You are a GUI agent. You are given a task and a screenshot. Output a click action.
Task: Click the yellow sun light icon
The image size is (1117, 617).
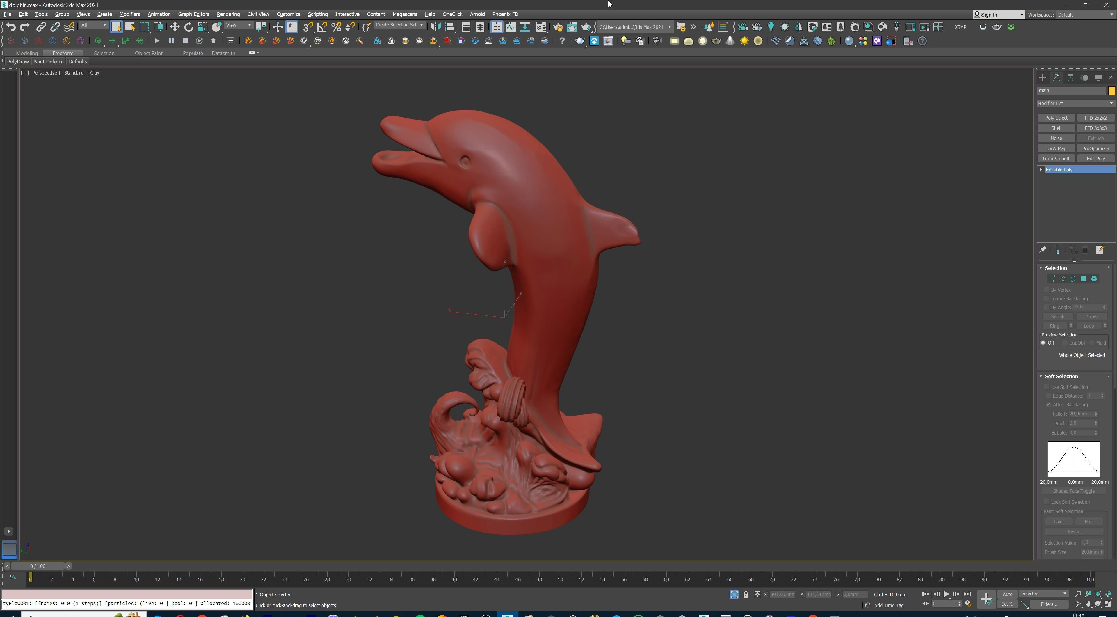click(744, 41)
